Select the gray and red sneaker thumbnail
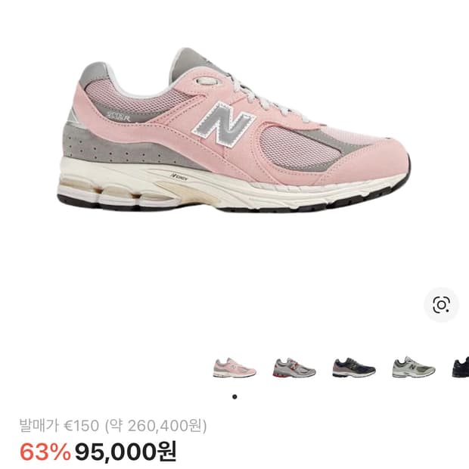 294,368
